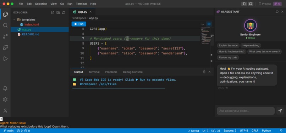The width and height of the screenshot is (286, 133).
Task: Toggle the minimap icon in editor toolbar
Action: pos(209,24)
